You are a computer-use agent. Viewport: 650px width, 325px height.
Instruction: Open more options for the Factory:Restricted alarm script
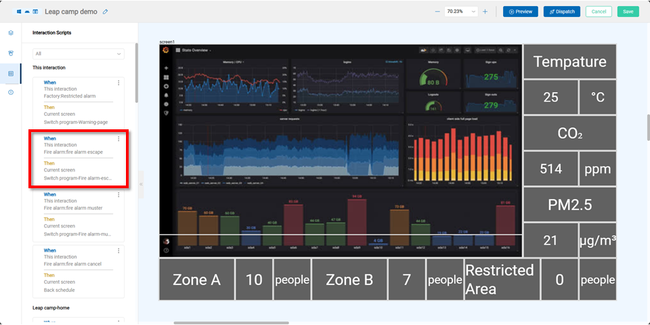coord(118,83)
